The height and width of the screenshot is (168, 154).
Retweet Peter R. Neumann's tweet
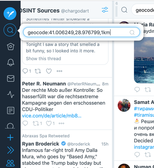click(x=36, y=123)
